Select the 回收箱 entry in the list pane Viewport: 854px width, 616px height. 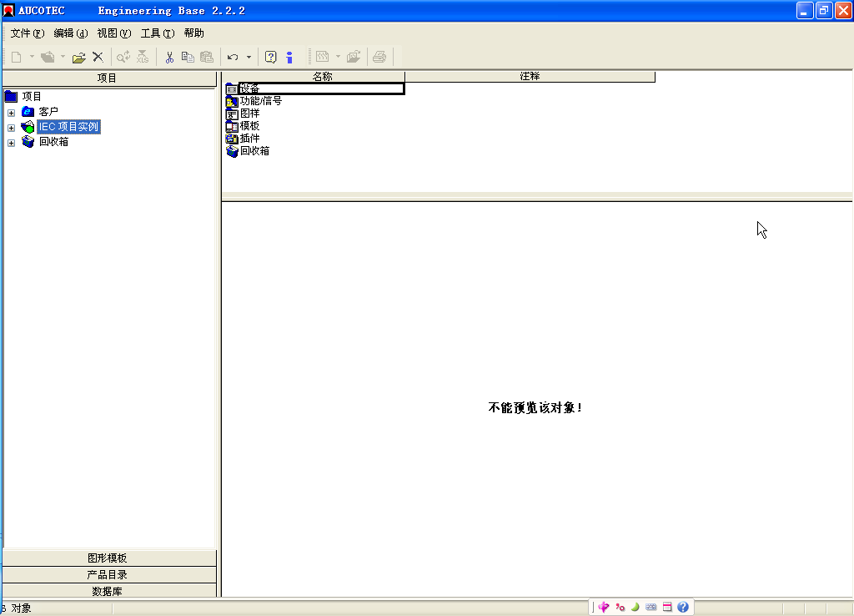[255, 151]
